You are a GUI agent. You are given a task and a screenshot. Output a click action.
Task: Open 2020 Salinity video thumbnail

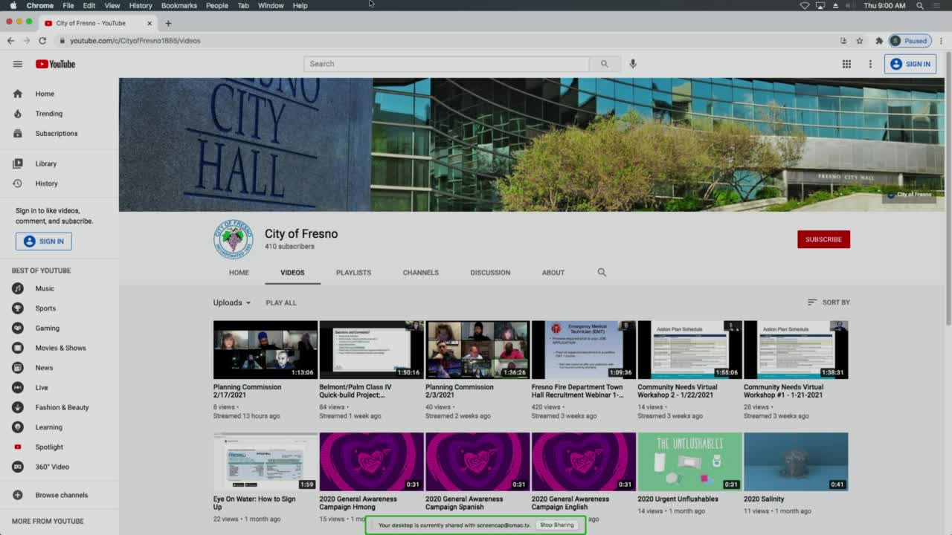point(796,461)
